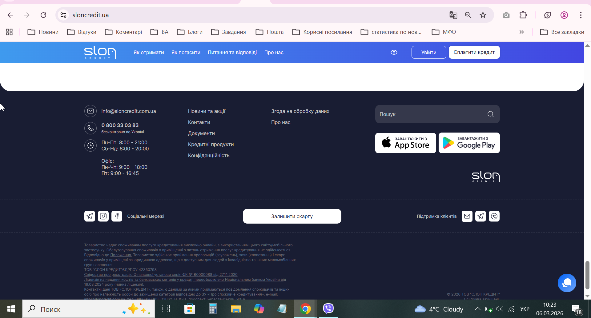Open the Telegram social network icon
Image resolution: width=591 pixels, height=318 pixels.
coord(90,216)
